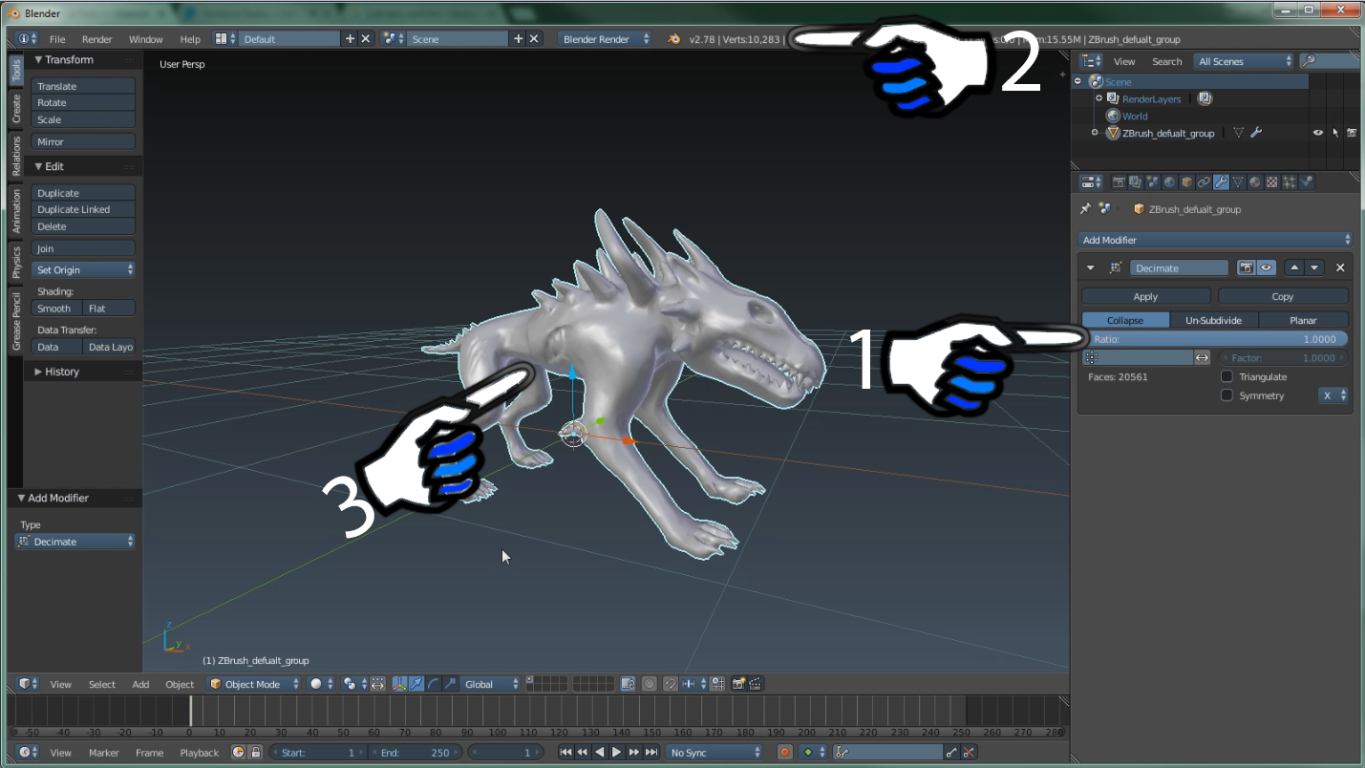
Task: Toggle the snap magnet icon
Action: pyautogui.click(x=670, y=684)
